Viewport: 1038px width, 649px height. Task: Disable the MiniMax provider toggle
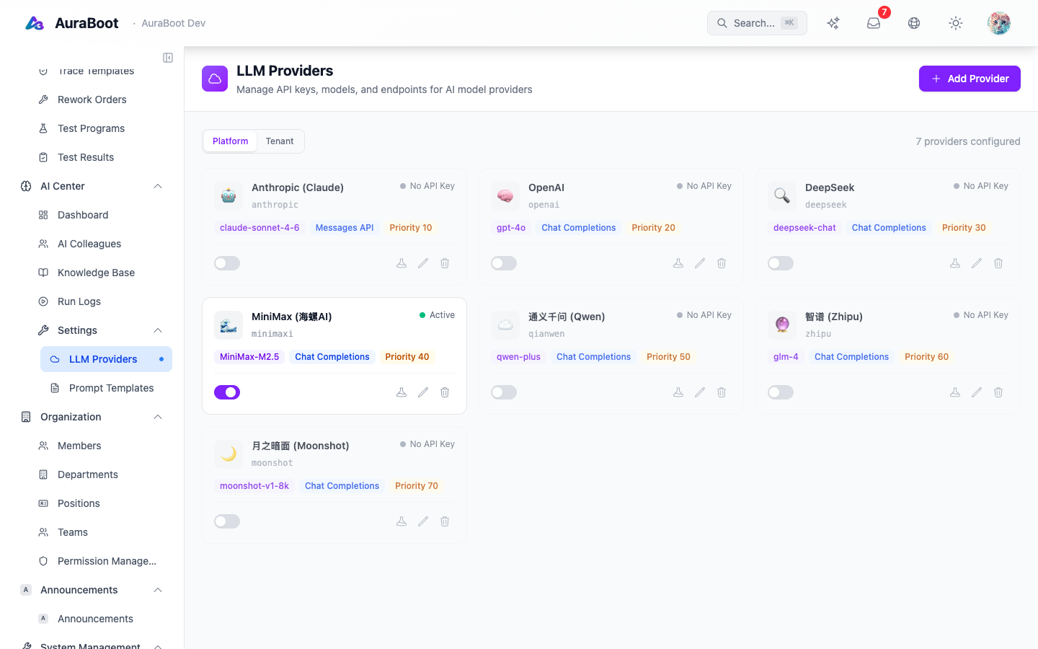click(227, 392)
